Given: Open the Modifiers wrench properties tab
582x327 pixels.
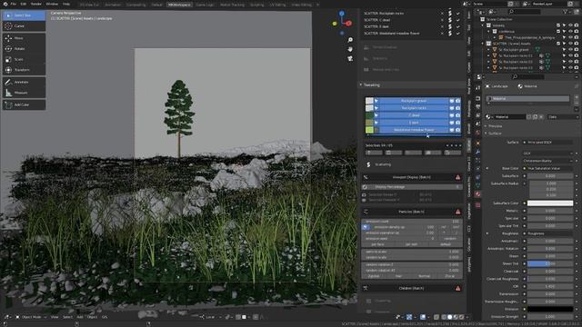Looking at the screenshot, I should 478,152.
